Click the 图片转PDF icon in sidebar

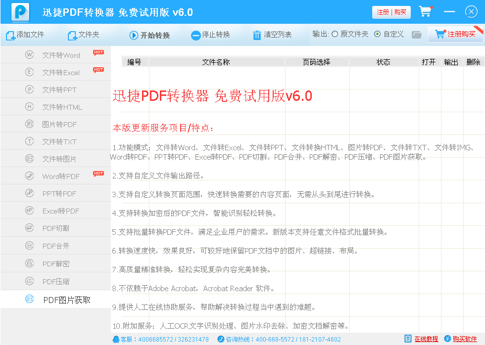pyautogui.click(x=29, y=124)
